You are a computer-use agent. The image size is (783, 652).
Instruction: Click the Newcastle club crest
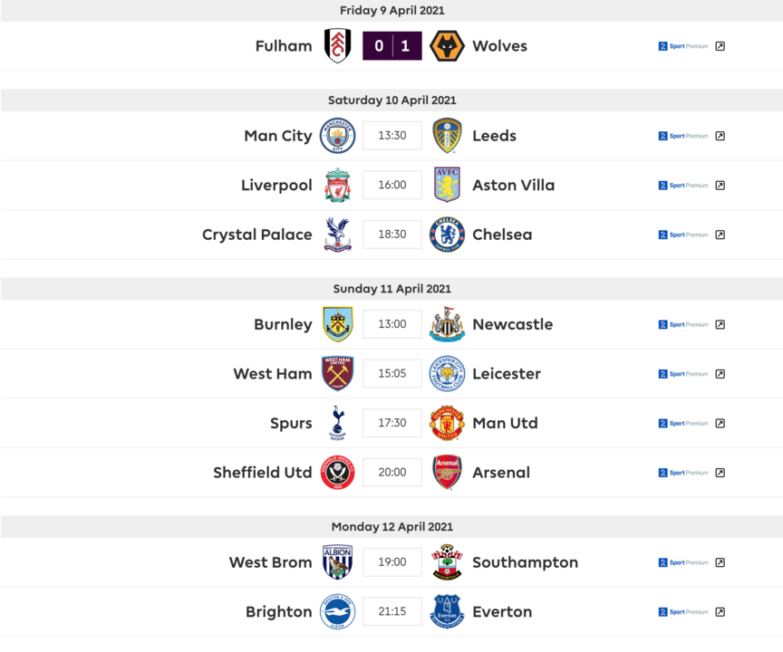tap(447, 324)
